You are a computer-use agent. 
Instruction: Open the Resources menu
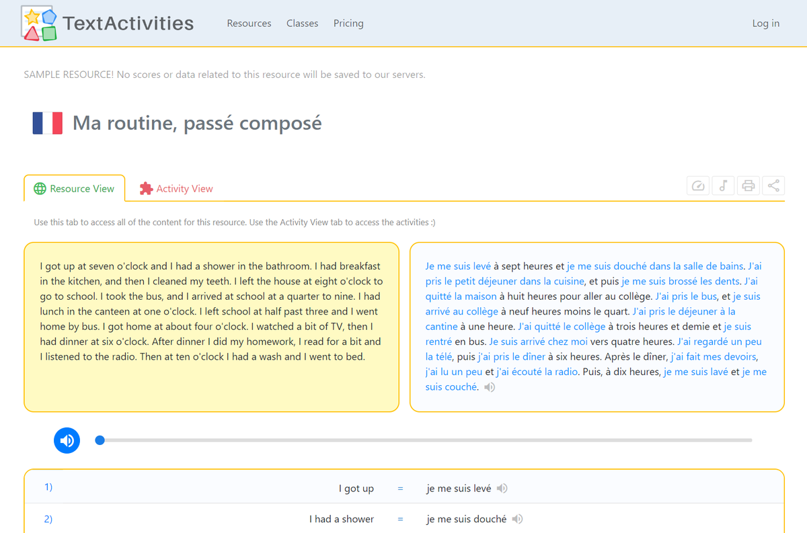coord(249,23)
